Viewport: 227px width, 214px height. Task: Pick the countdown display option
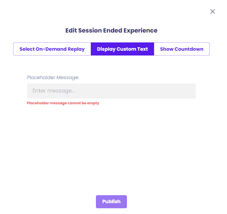coord(182,49)
